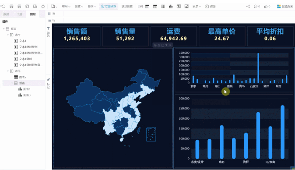Click the star favorite icon
The image size is (295, 170).
point(43,7)
